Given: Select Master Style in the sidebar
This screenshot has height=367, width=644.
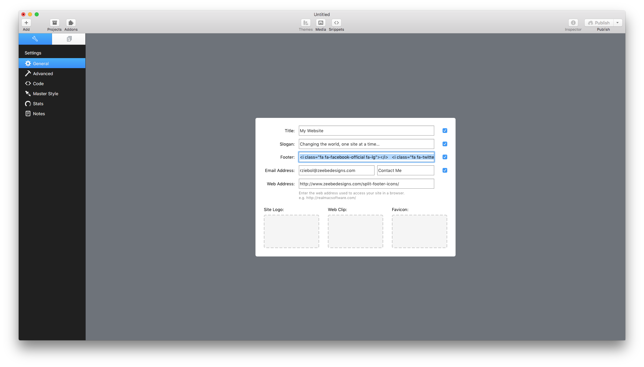Looking at the screenshot, I should point(45,94).
